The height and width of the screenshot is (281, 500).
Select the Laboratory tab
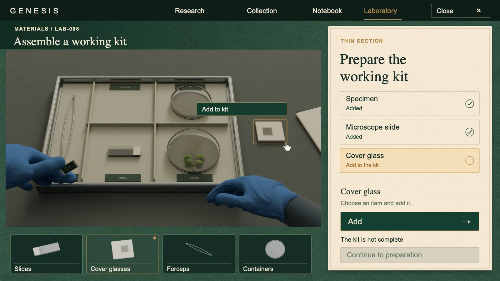tap(380, 11)
